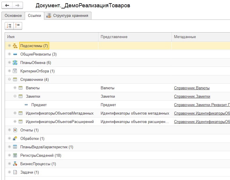Collapse the Справочники (4) node
Viewport: 230px width, 180px height.
point(9,79)
